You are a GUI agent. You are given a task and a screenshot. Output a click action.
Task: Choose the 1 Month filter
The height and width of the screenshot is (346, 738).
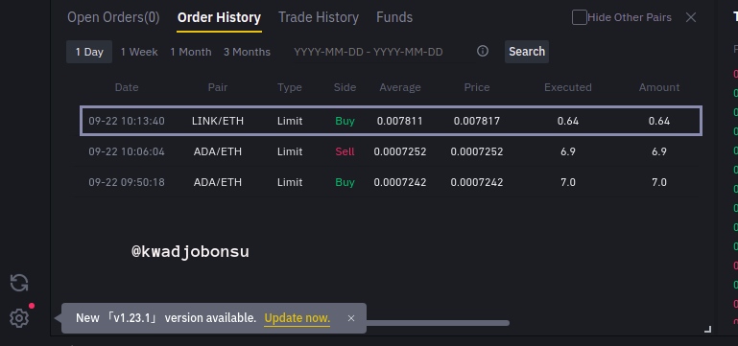click(x=191, y=52)
